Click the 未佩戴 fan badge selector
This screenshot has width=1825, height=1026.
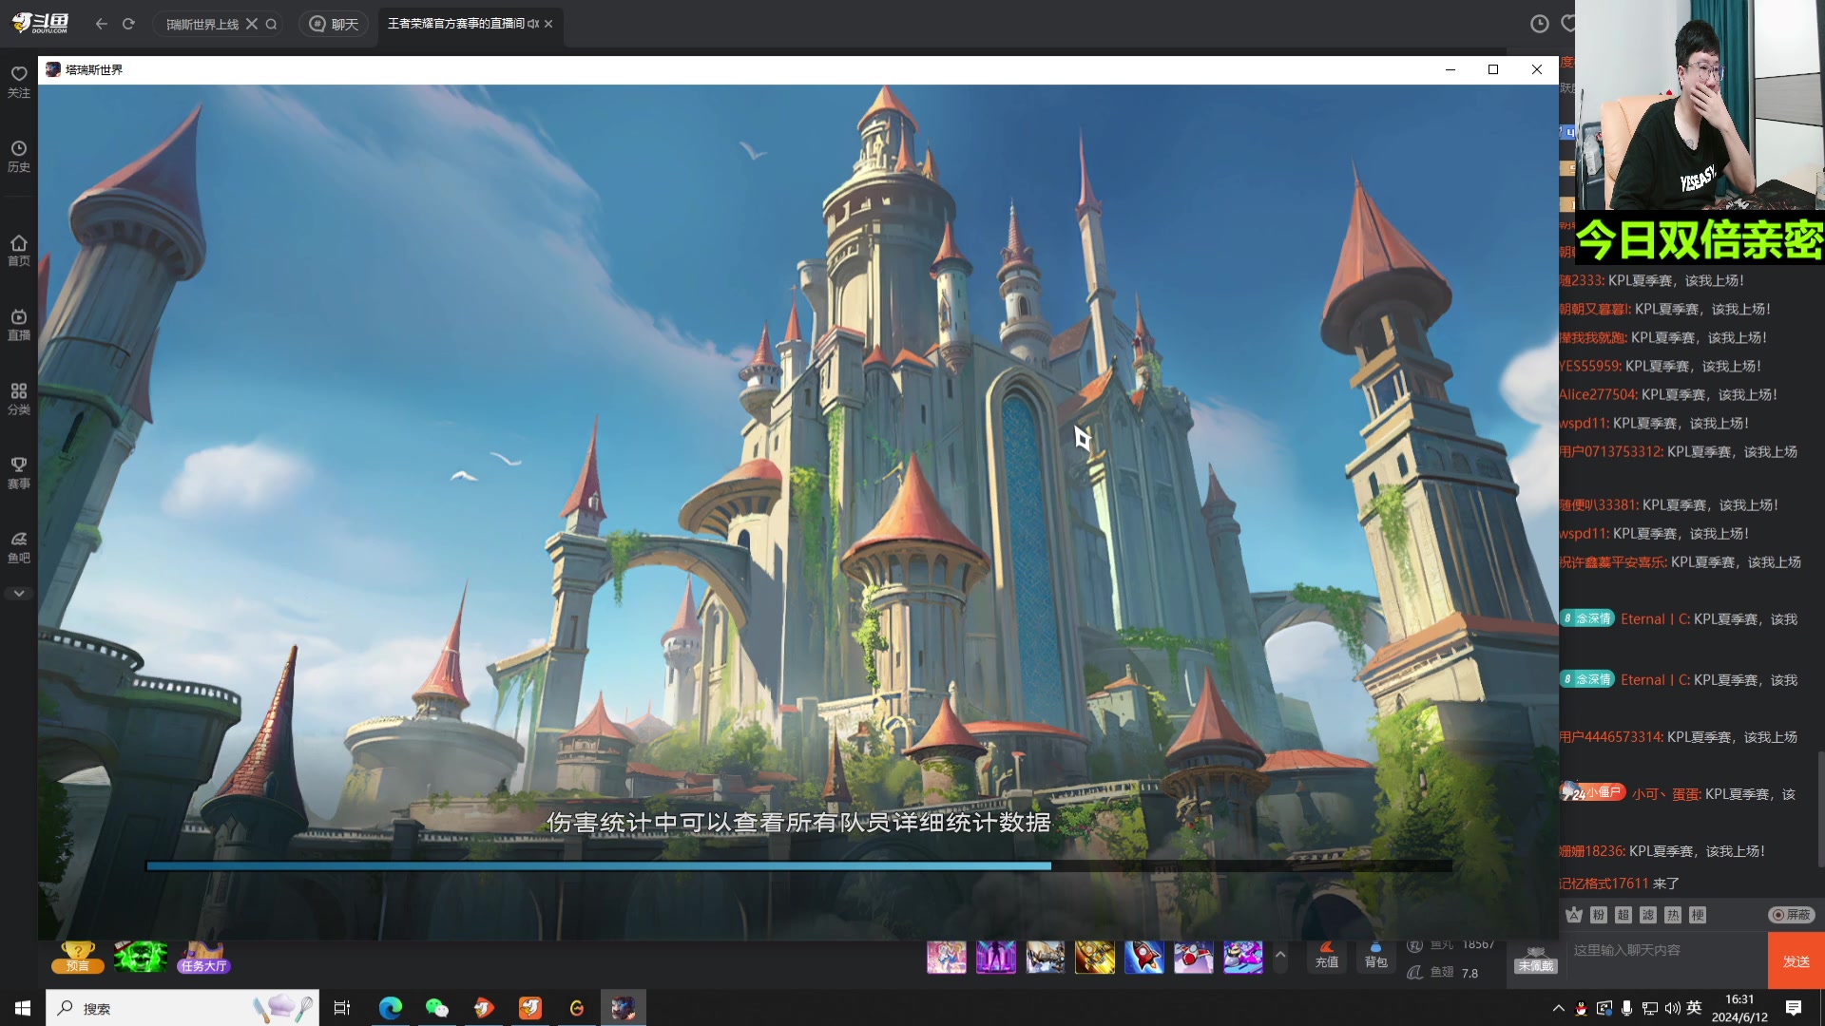click(1536, 959)
